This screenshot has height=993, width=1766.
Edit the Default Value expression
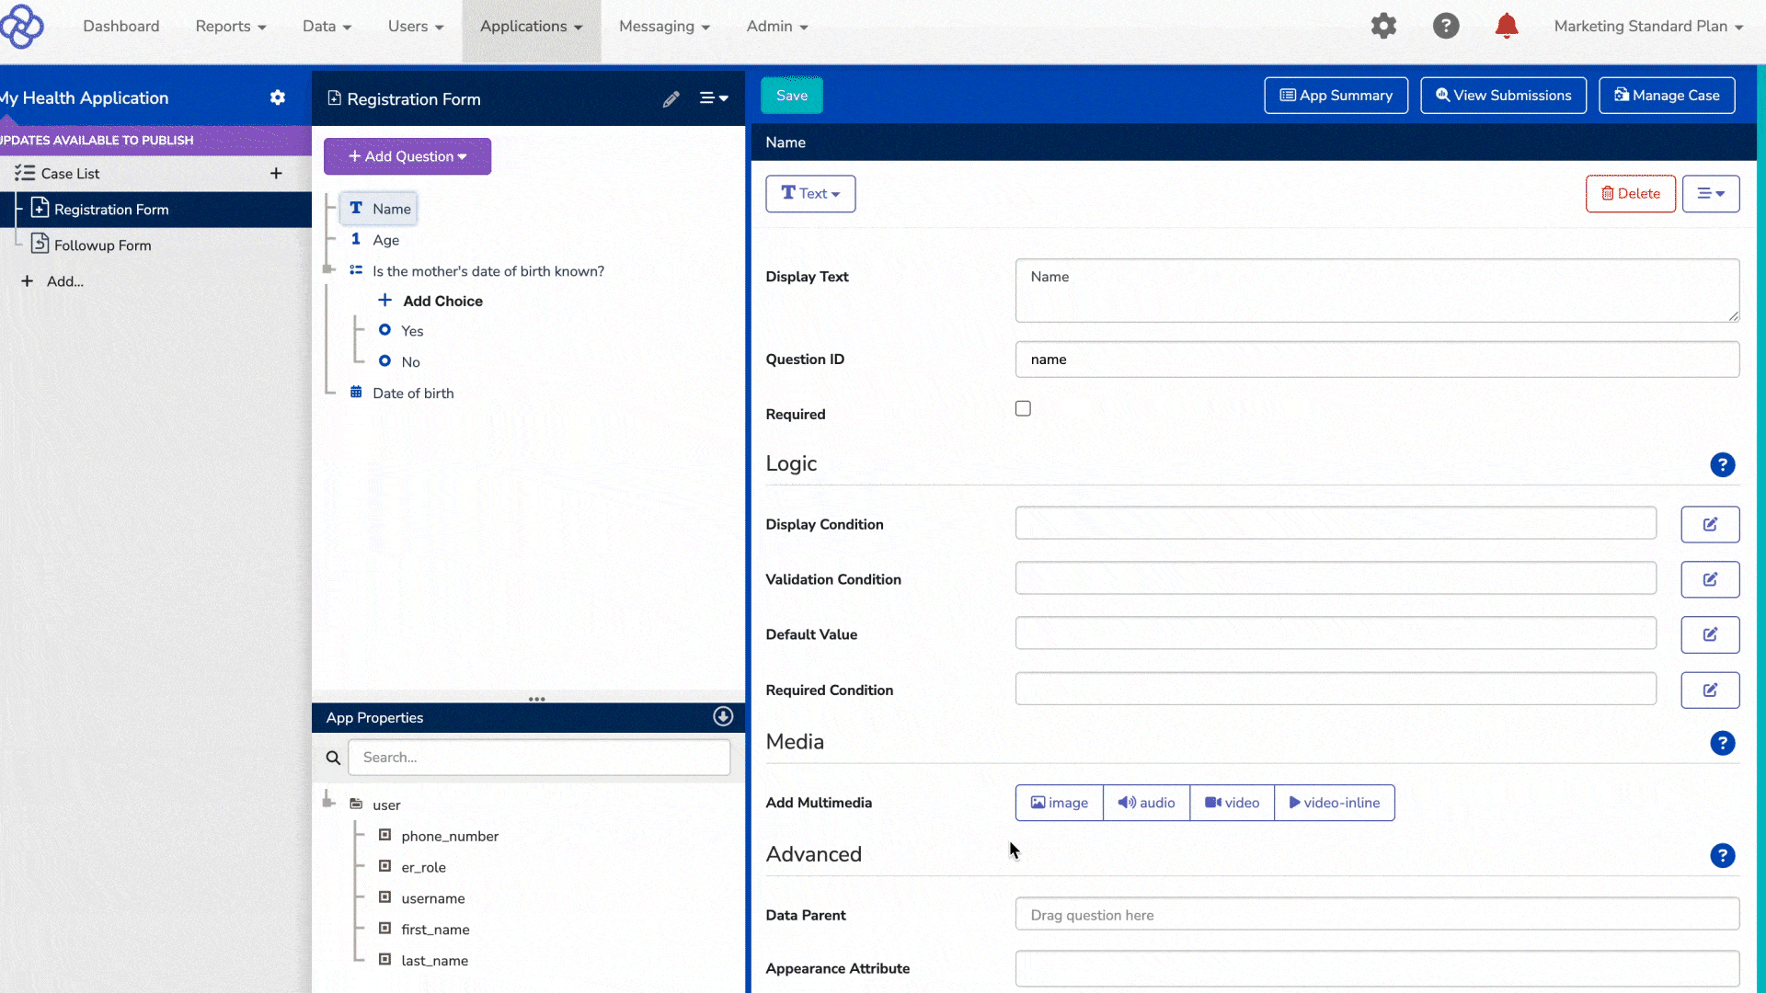[1710, 634]
